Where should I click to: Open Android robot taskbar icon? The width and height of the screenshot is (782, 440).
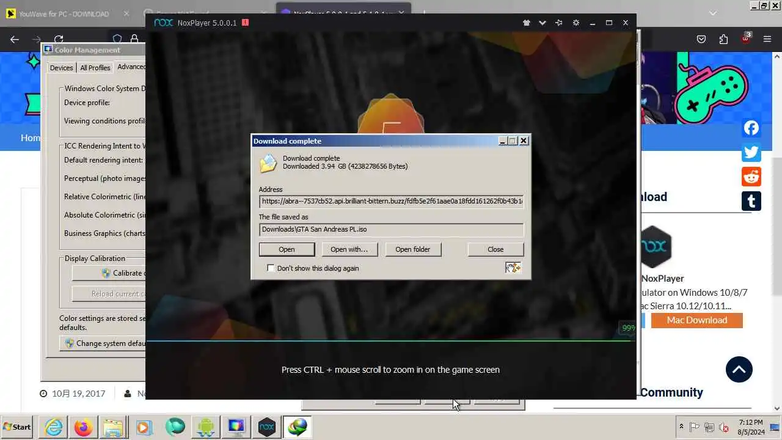point(205,427)
